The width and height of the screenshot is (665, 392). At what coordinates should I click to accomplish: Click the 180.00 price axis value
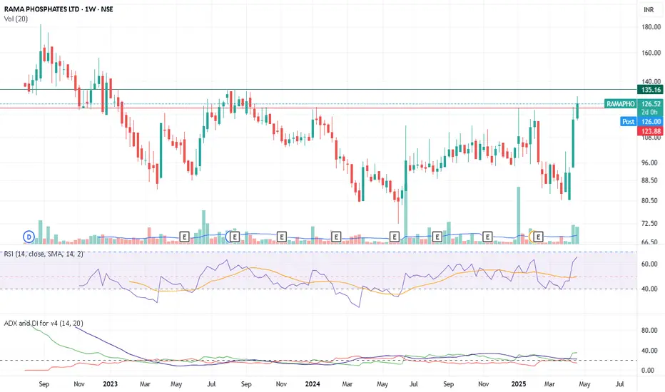[x=651, y=26]
